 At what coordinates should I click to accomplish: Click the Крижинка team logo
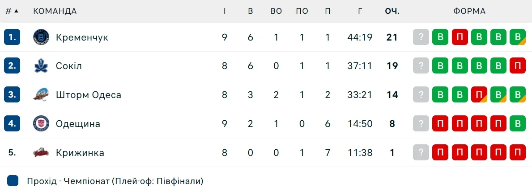coord(41,153)
